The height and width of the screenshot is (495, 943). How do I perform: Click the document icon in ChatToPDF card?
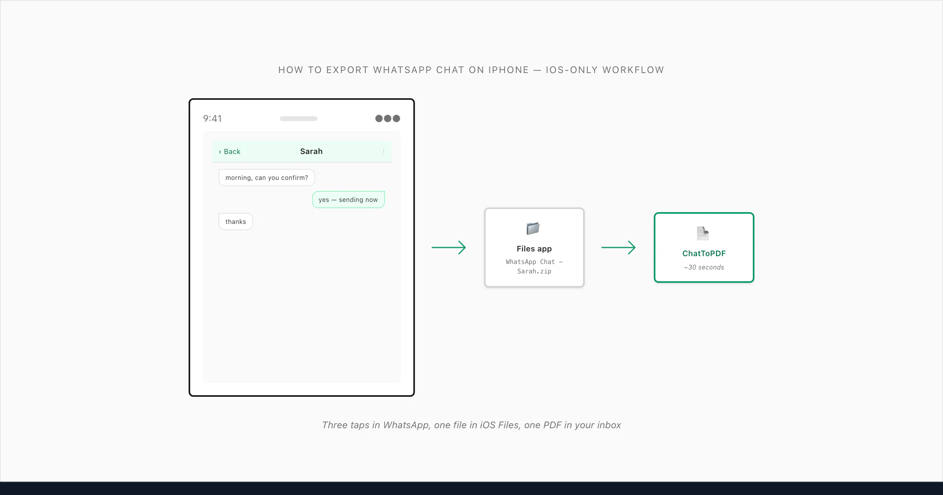pos(703,233)
